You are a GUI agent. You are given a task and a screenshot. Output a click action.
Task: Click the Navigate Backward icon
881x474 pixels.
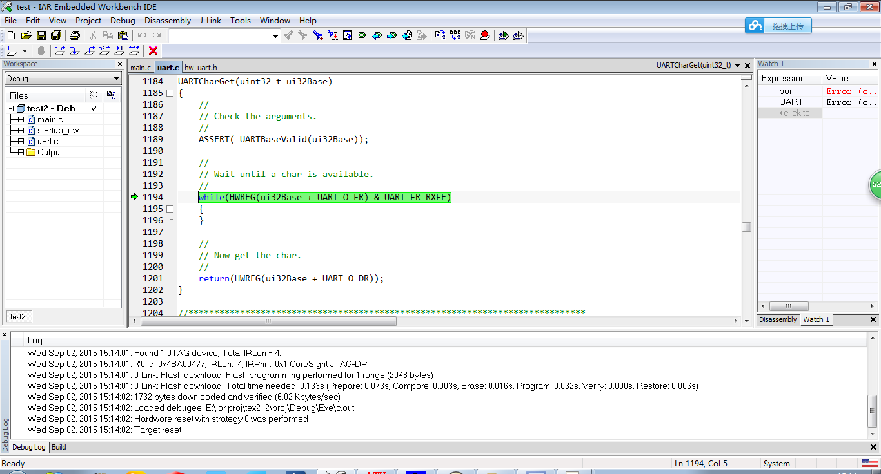[407, 35]
